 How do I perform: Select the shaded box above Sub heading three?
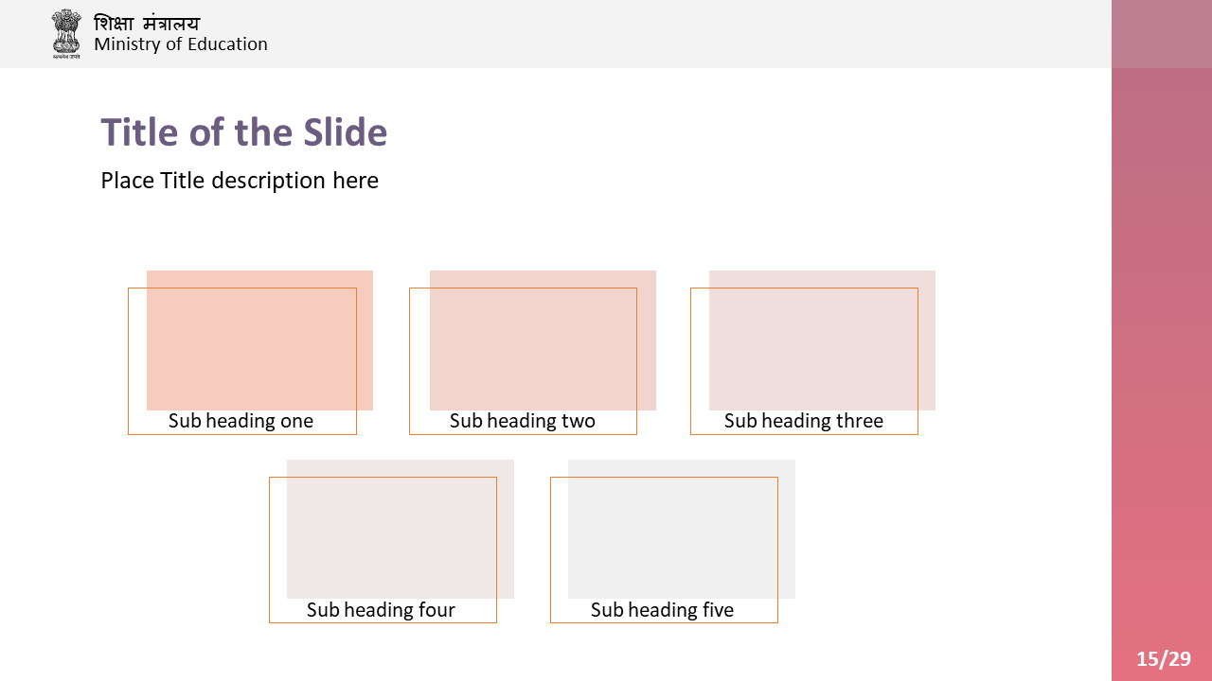pos(822,340)
